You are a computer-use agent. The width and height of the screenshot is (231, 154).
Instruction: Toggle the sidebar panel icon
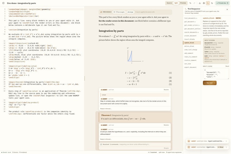pyautogui.click(x=3, y=3)
